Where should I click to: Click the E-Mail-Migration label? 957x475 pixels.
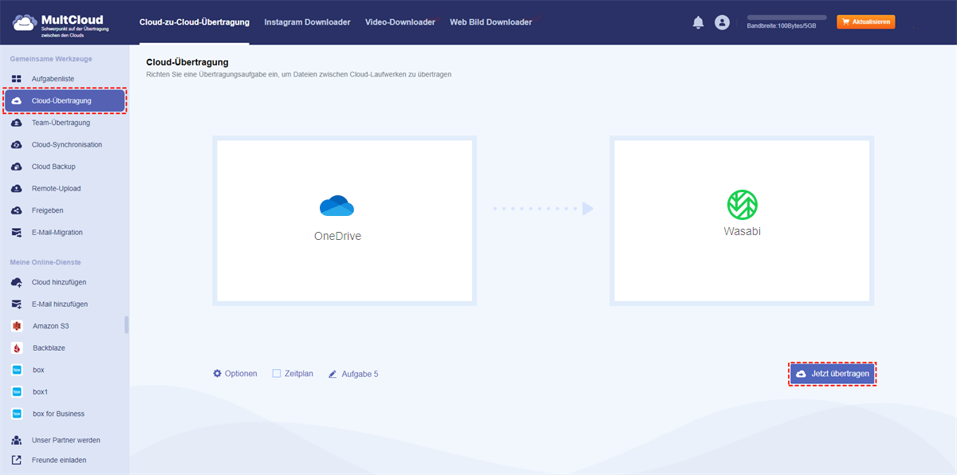pos(57,233)
